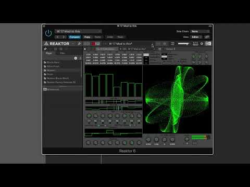The image size is (250, 187).
Task: Click the first green knob in upper knob row
Action: coord(89,116)
